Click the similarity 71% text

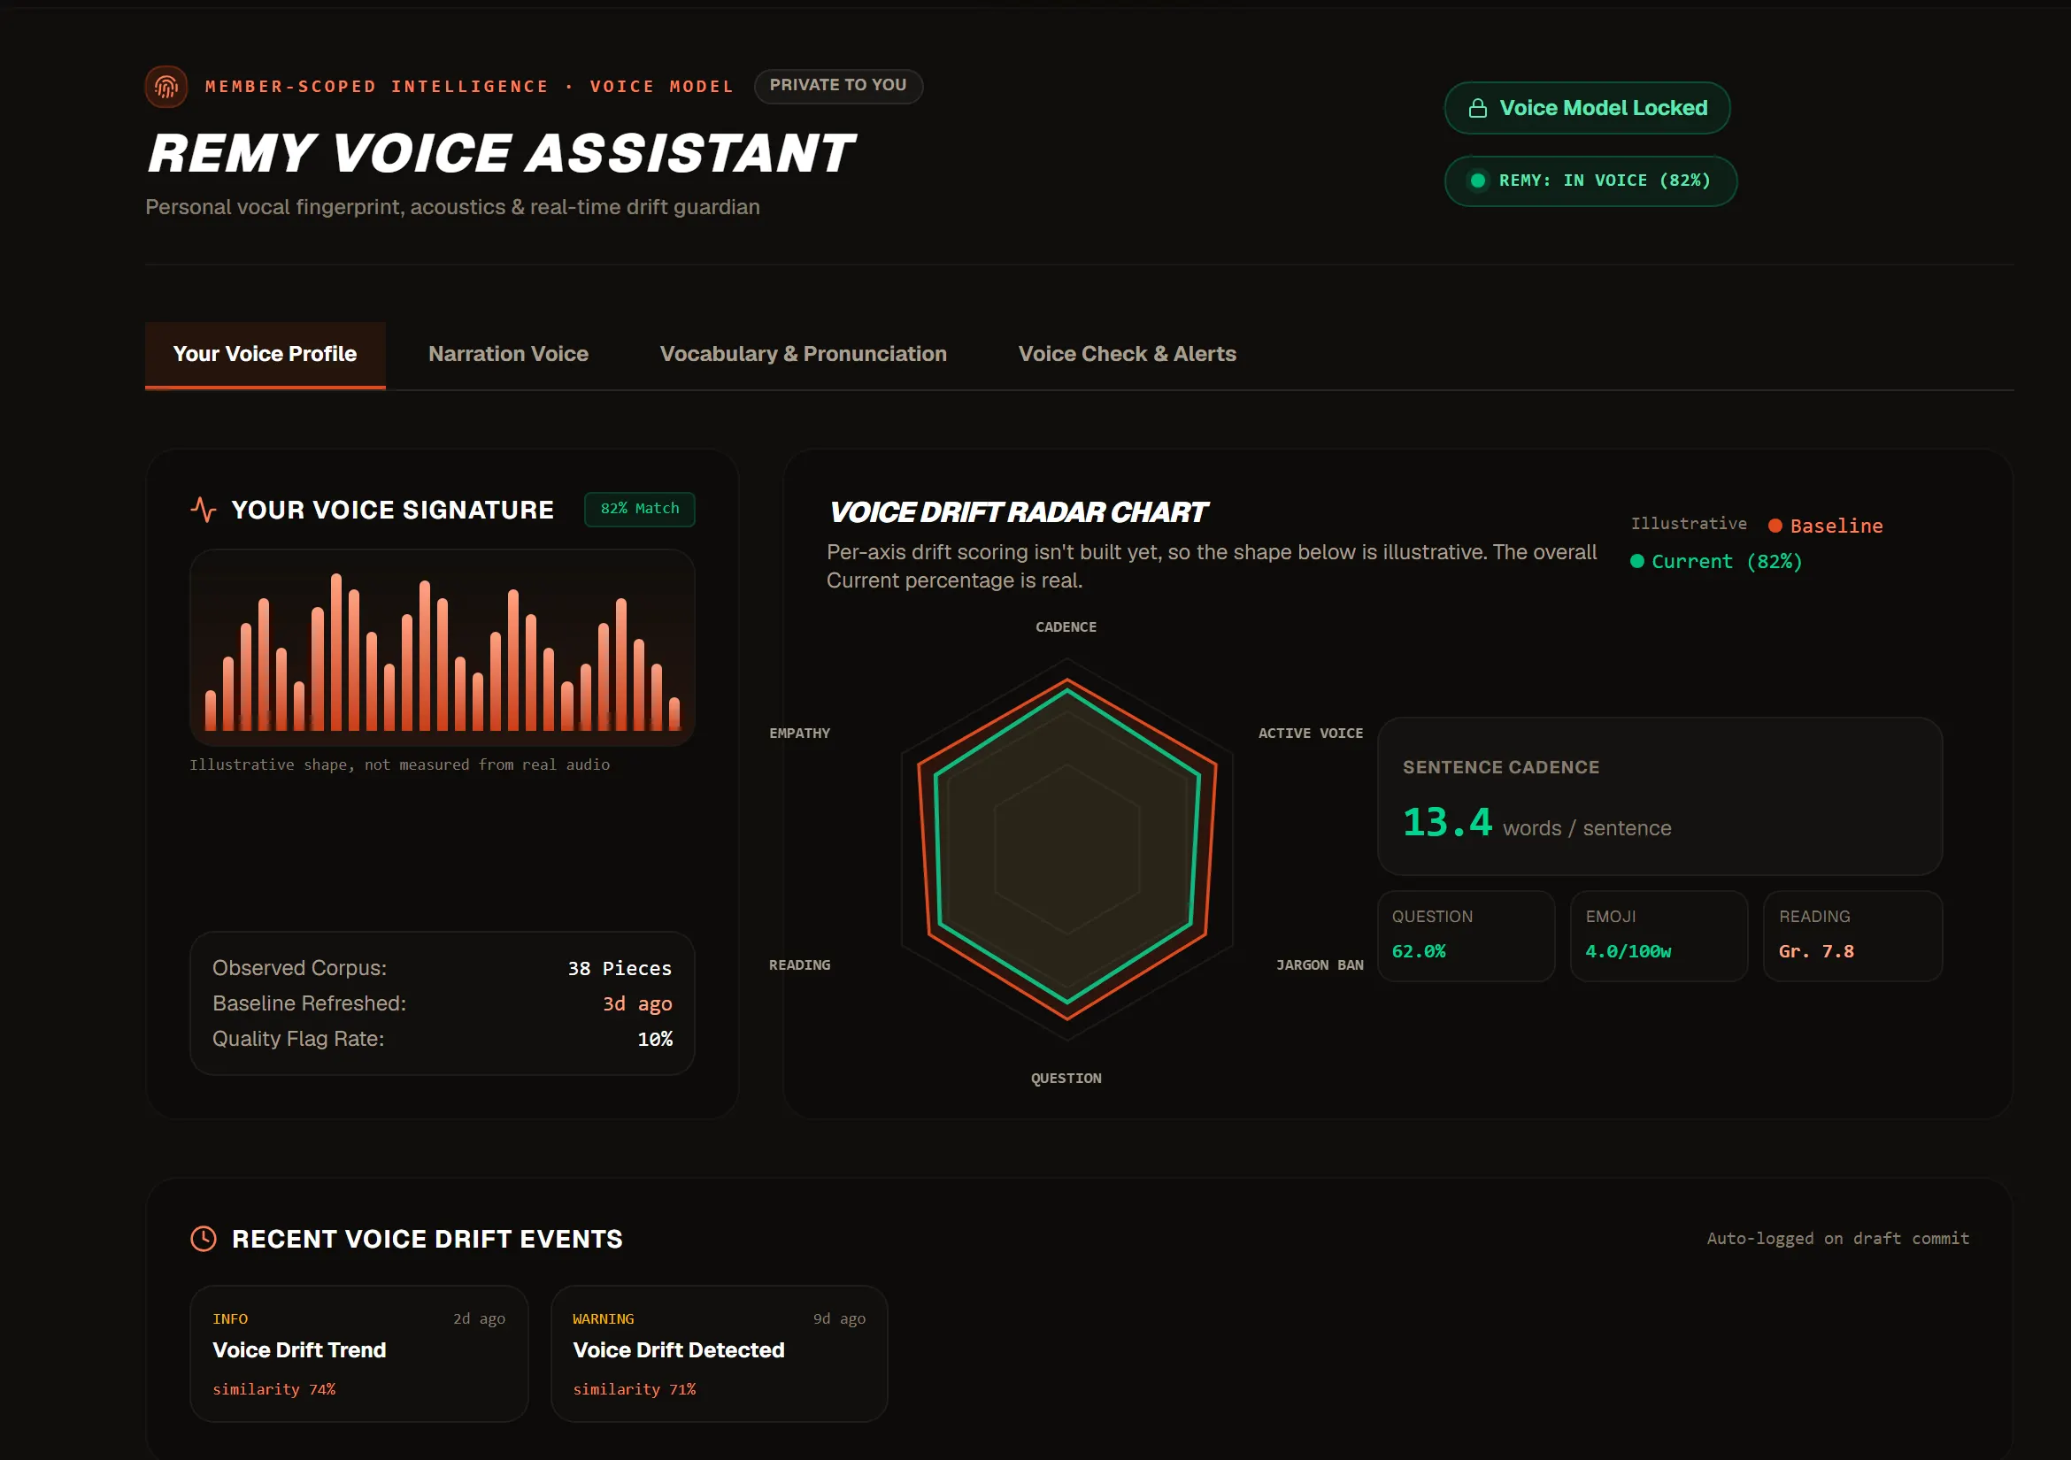pos(634,1388)
